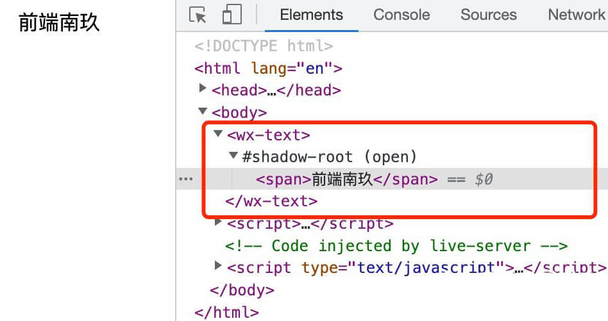
Task: Click the 前端南玖 text on the page
Action: click(59, 22)
